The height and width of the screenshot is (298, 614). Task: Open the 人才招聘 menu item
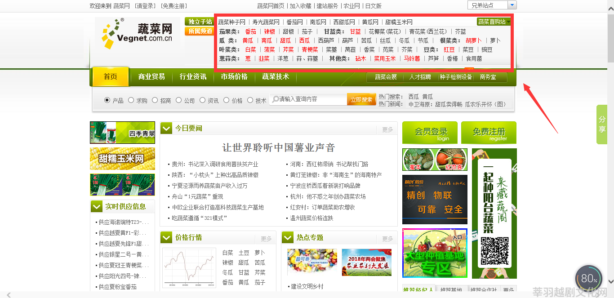[420, 77]
